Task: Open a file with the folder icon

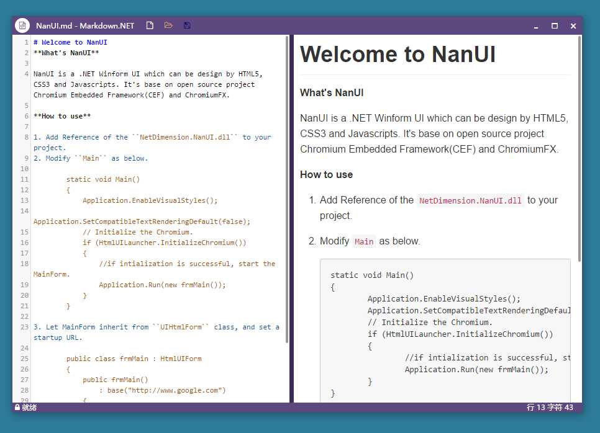Action: pyautogui.click(x=168, y=25)
